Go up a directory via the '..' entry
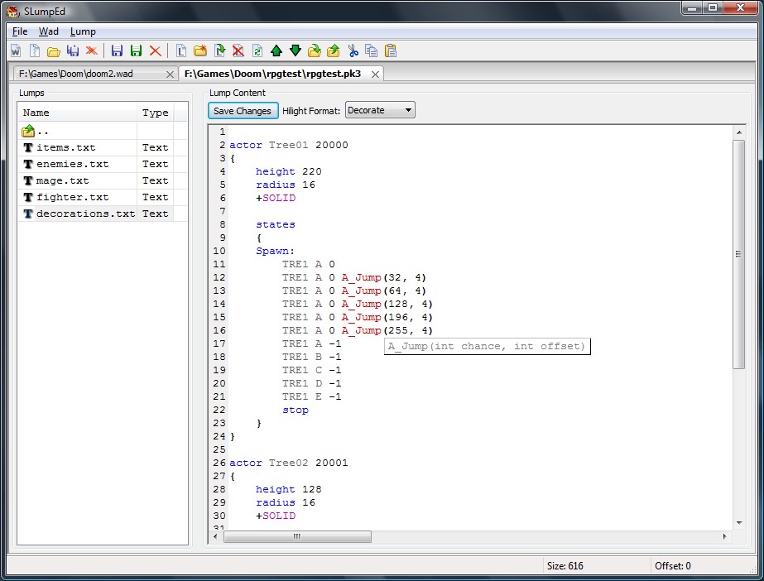Screen dimensions: 764x581 point(41,131)
